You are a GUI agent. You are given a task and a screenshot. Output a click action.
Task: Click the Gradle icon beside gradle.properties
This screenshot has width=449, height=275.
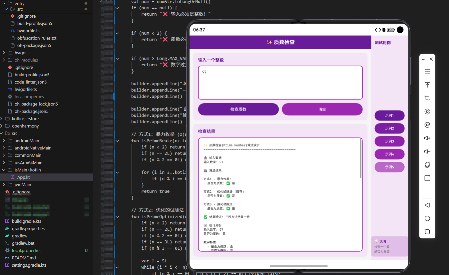click(7, 228)
